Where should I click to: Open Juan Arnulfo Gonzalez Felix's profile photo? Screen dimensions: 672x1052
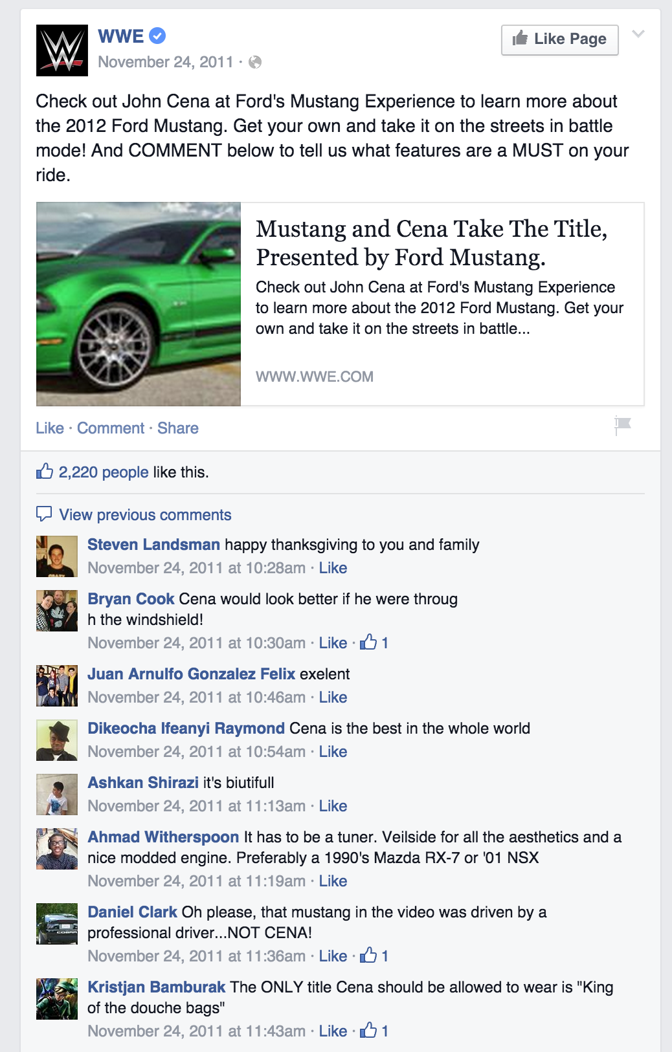57,686
